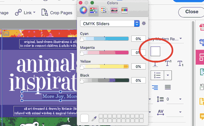Image resolution: width=204 pixels, height=126 pixels.
Task: Apply subscript text formatting
Action: point(181,64)
